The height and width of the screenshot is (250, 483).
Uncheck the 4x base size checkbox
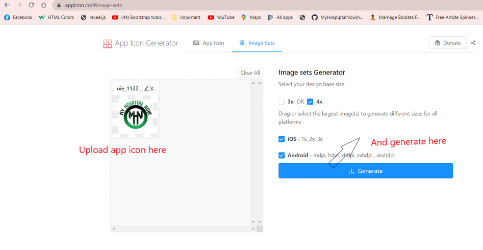click(310, 102)
